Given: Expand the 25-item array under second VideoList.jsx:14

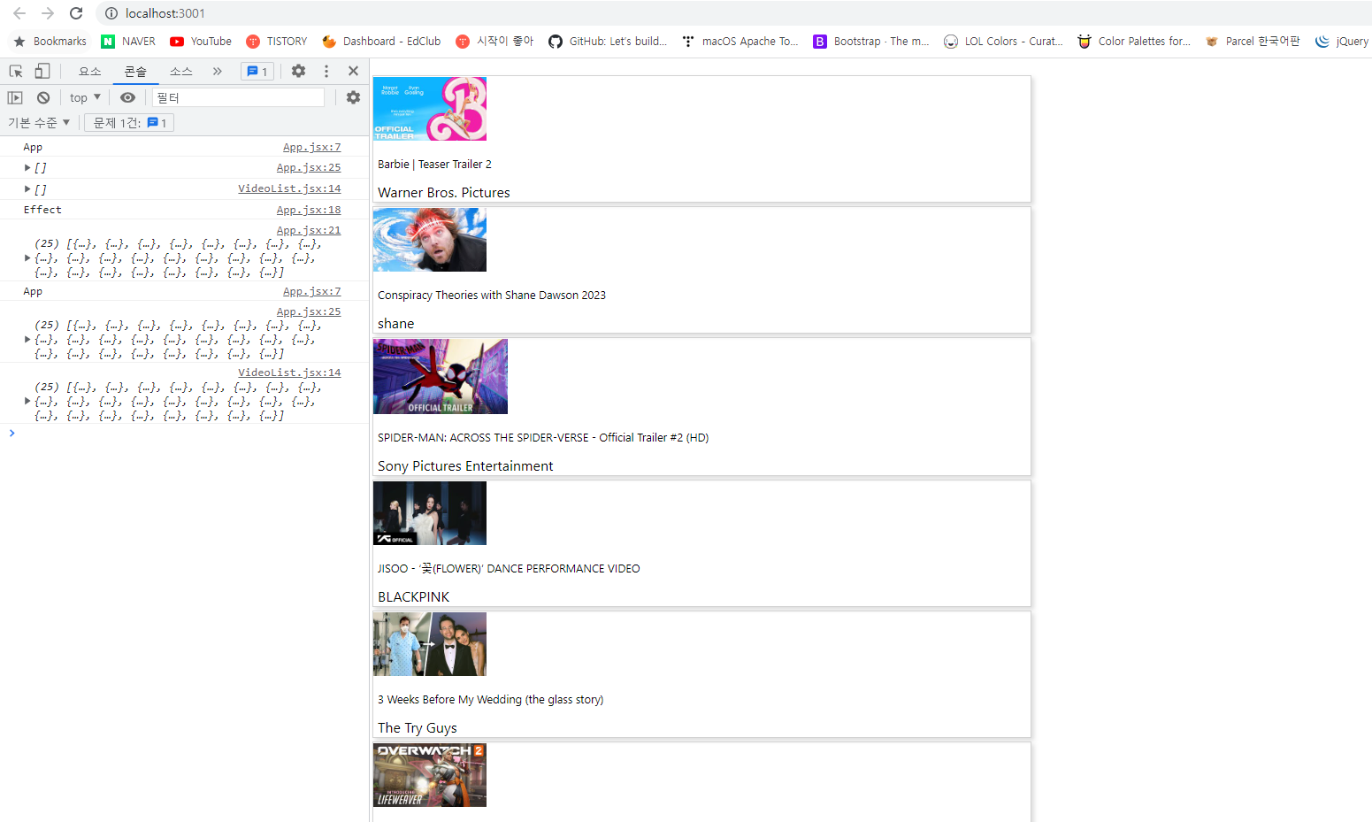Looking at the screenshot, I should pos(27,402).
